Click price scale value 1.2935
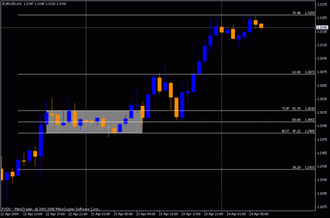This screenshot has height=218, width=330. [x=322, y=166]
